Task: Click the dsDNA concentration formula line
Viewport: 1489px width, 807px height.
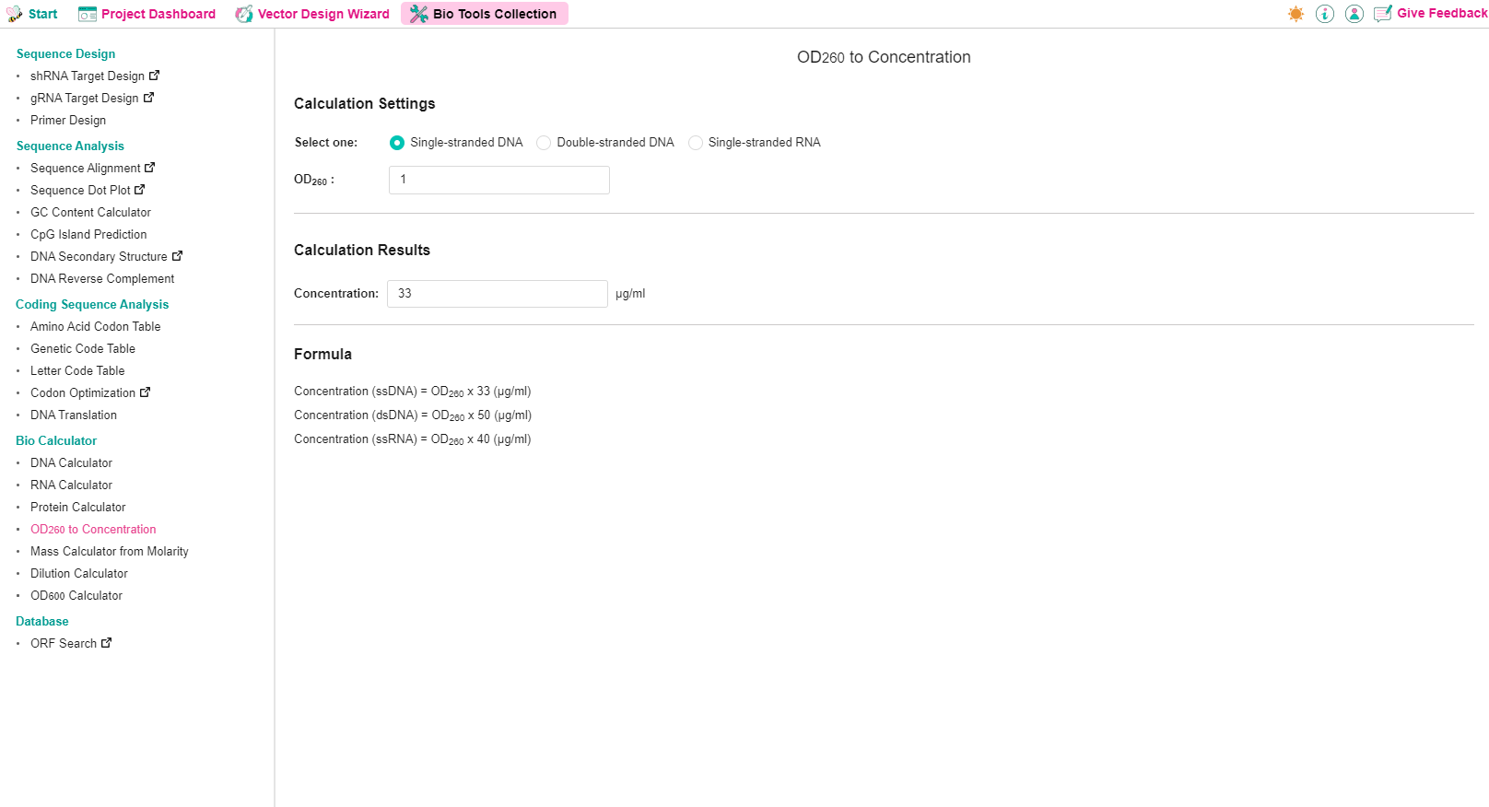Action: pyautogui.click(x=413, y=415)
